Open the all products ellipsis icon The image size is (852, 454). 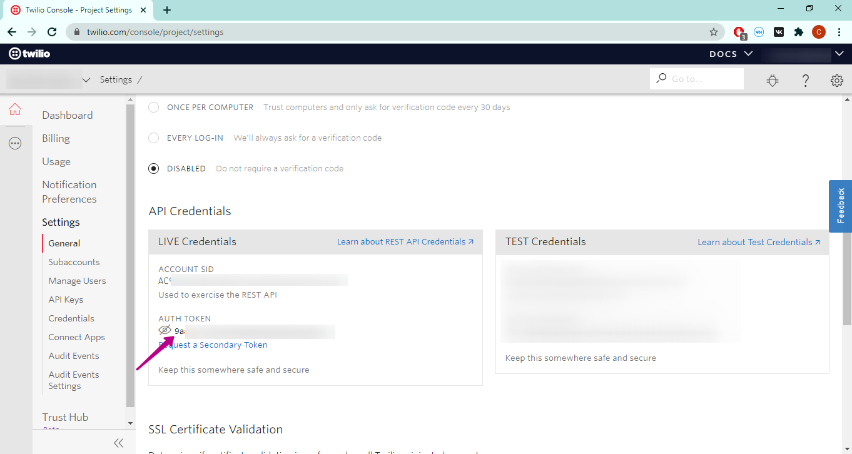[15, 144]
